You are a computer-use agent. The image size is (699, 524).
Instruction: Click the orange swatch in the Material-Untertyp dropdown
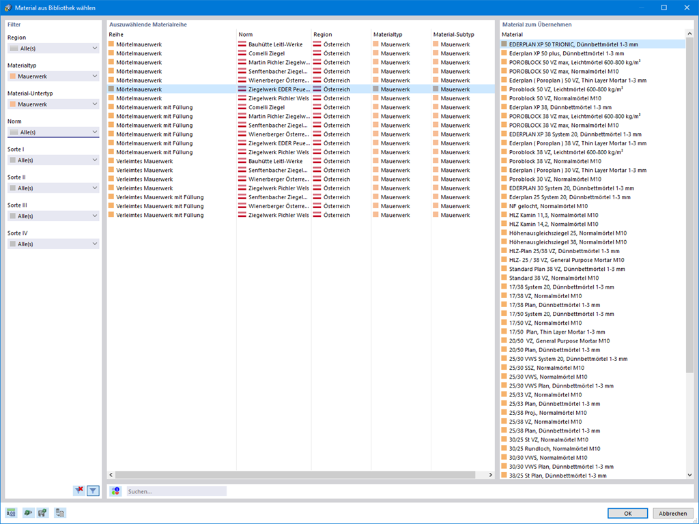(x=13, y=104)
